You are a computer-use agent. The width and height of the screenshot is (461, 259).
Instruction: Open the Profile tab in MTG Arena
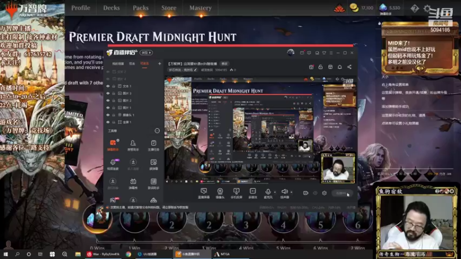pos(81,8)
